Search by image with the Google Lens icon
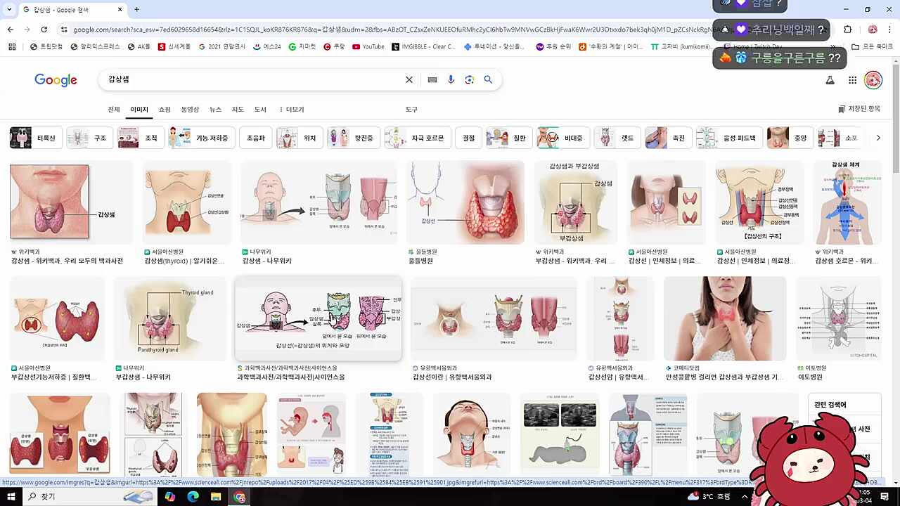The height and width of the screenshot is (506, 900). 470,79
